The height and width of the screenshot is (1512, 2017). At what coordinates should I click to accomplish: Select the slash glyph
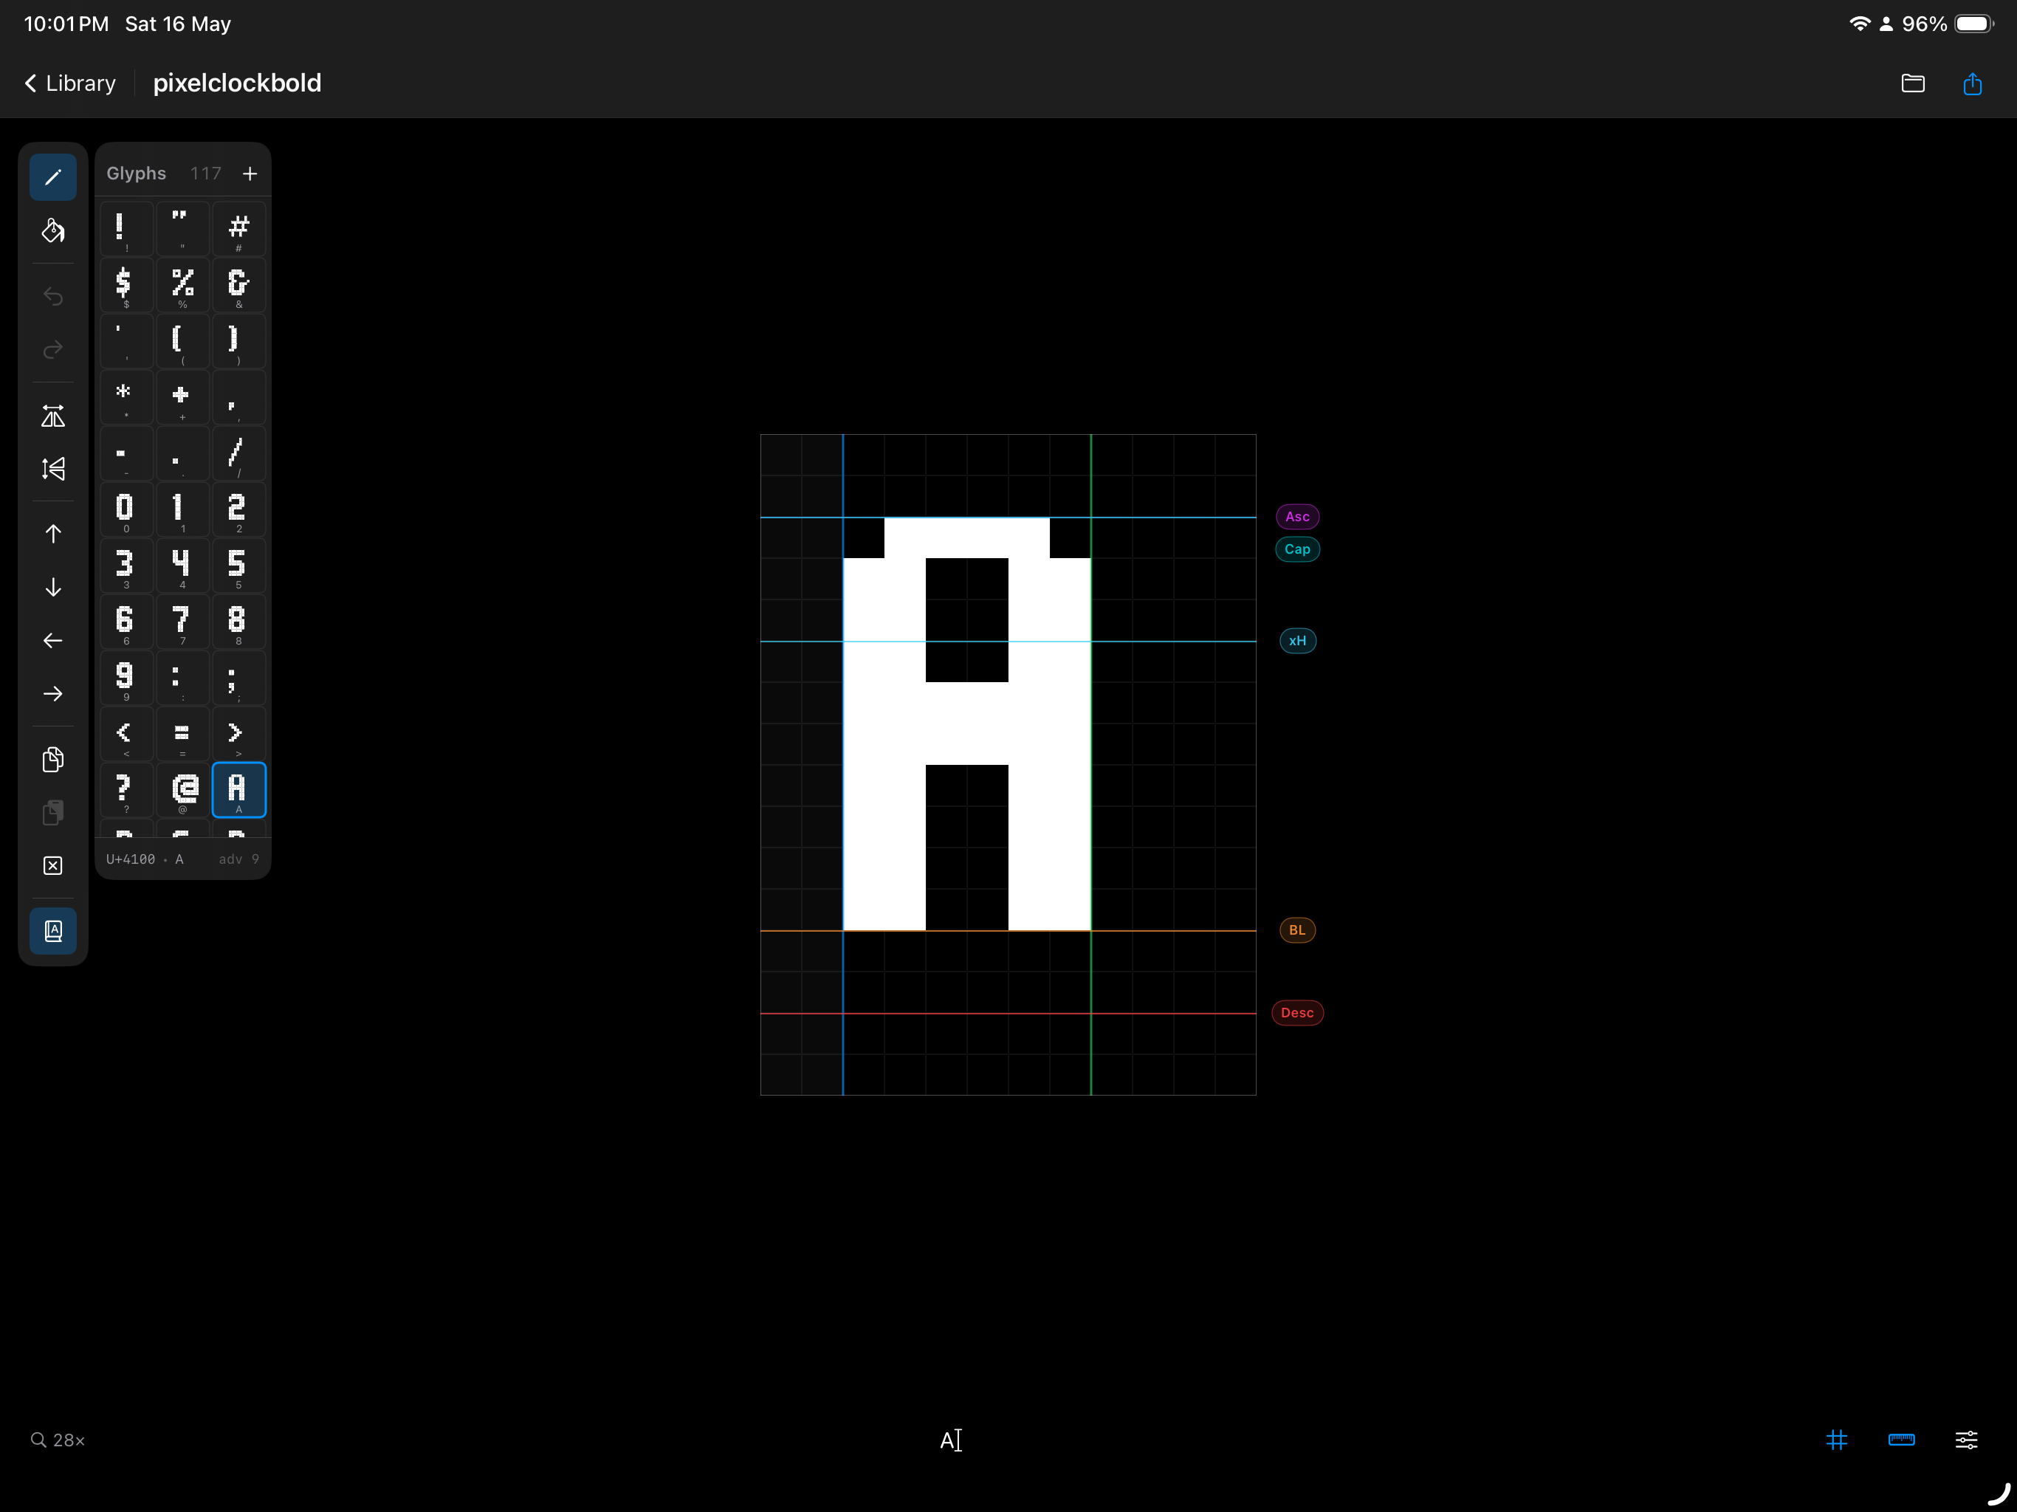tap(239, 453)
